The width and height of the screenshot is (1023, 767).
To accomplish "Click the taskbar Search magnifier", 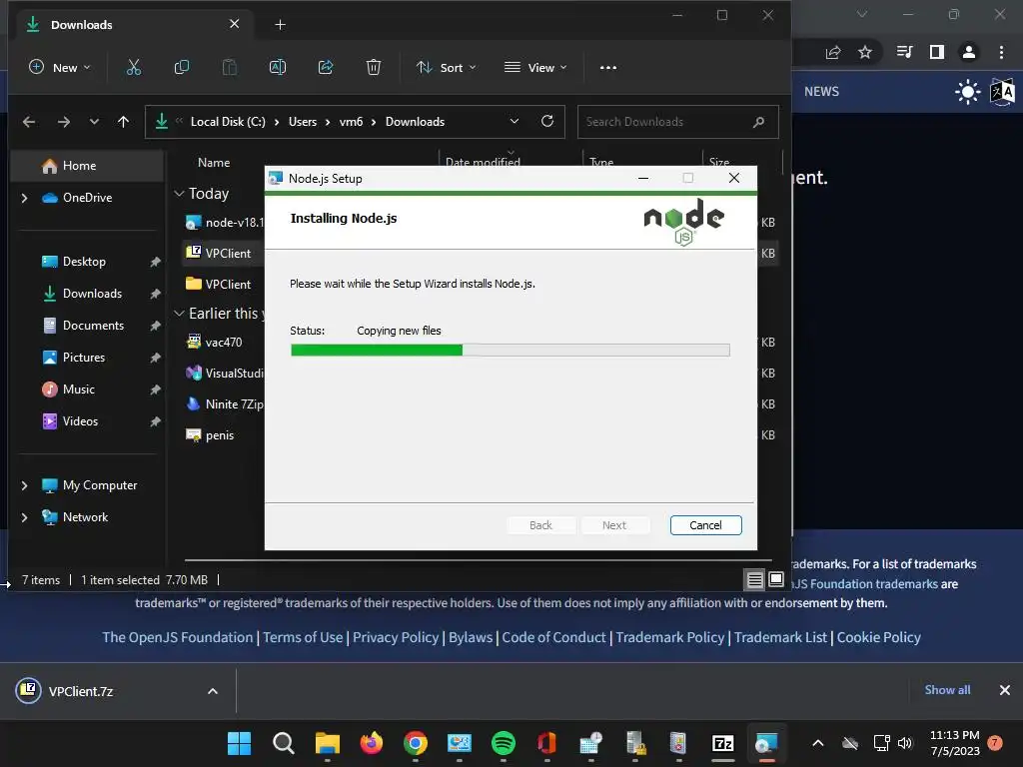I will (283, 743).
